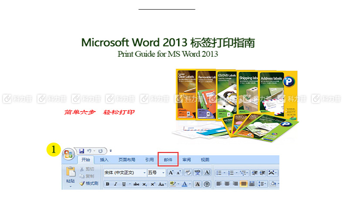Customize the quick access toolbar dropdown
The width and height of the screenshot is (344, 198).
click(x=111, y=151)
